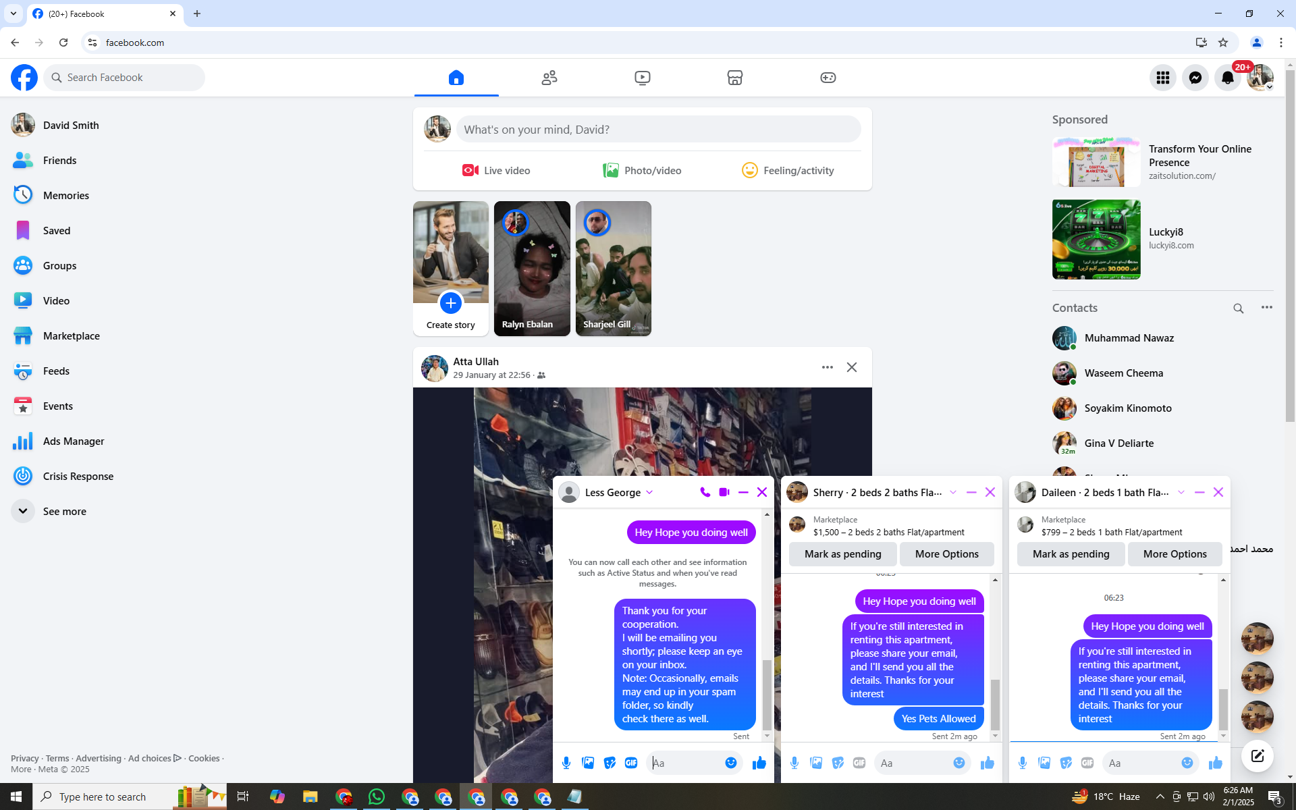Click the new message compose icon

[1257, 755]
